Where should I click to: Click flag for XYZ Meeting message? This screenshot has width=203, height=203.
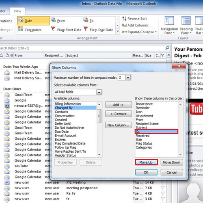[x=163, y=183]
